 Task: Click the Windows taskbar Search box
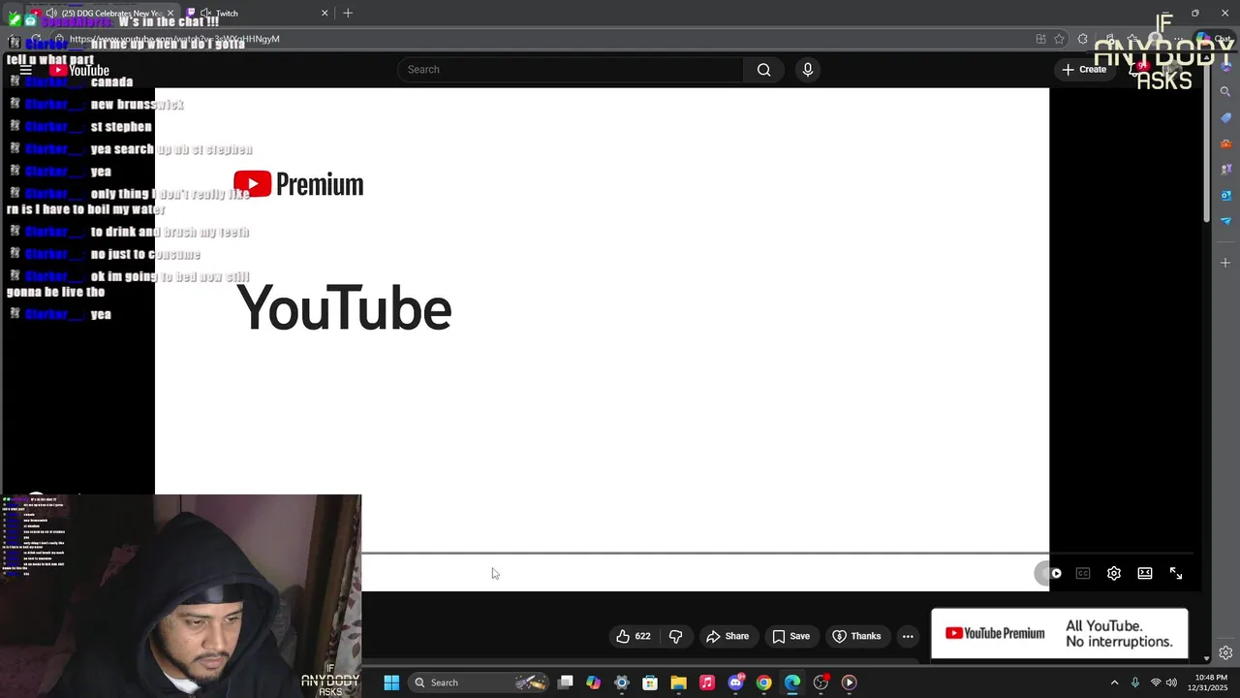pyautogui.click(x=480, y=682)
